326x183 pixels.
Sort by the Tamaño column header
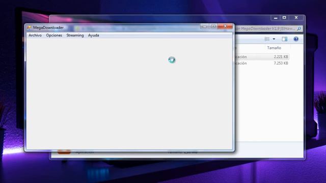tap(274, 48)
